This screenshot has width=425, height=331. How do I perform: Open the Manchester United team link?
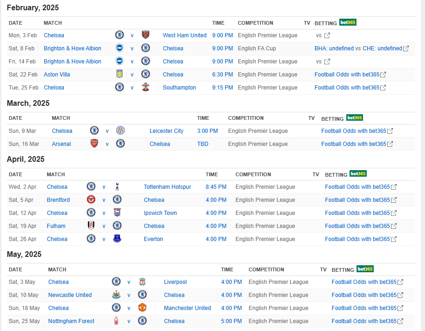pyautogui.click(x=187, y=308)
